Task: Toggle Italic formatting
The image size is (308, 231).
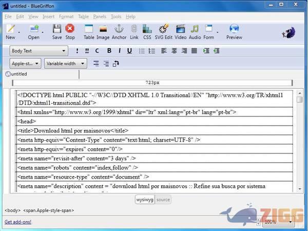Action: 120,51
